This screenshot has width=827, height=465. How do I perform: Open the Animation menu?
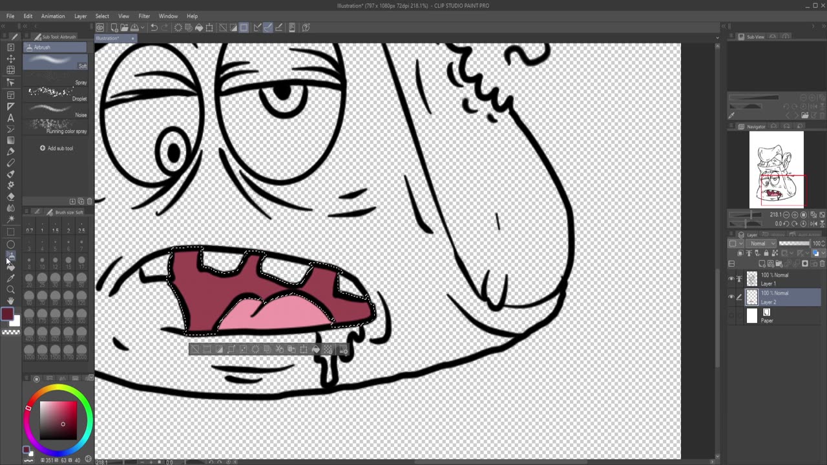coord(53,15)
